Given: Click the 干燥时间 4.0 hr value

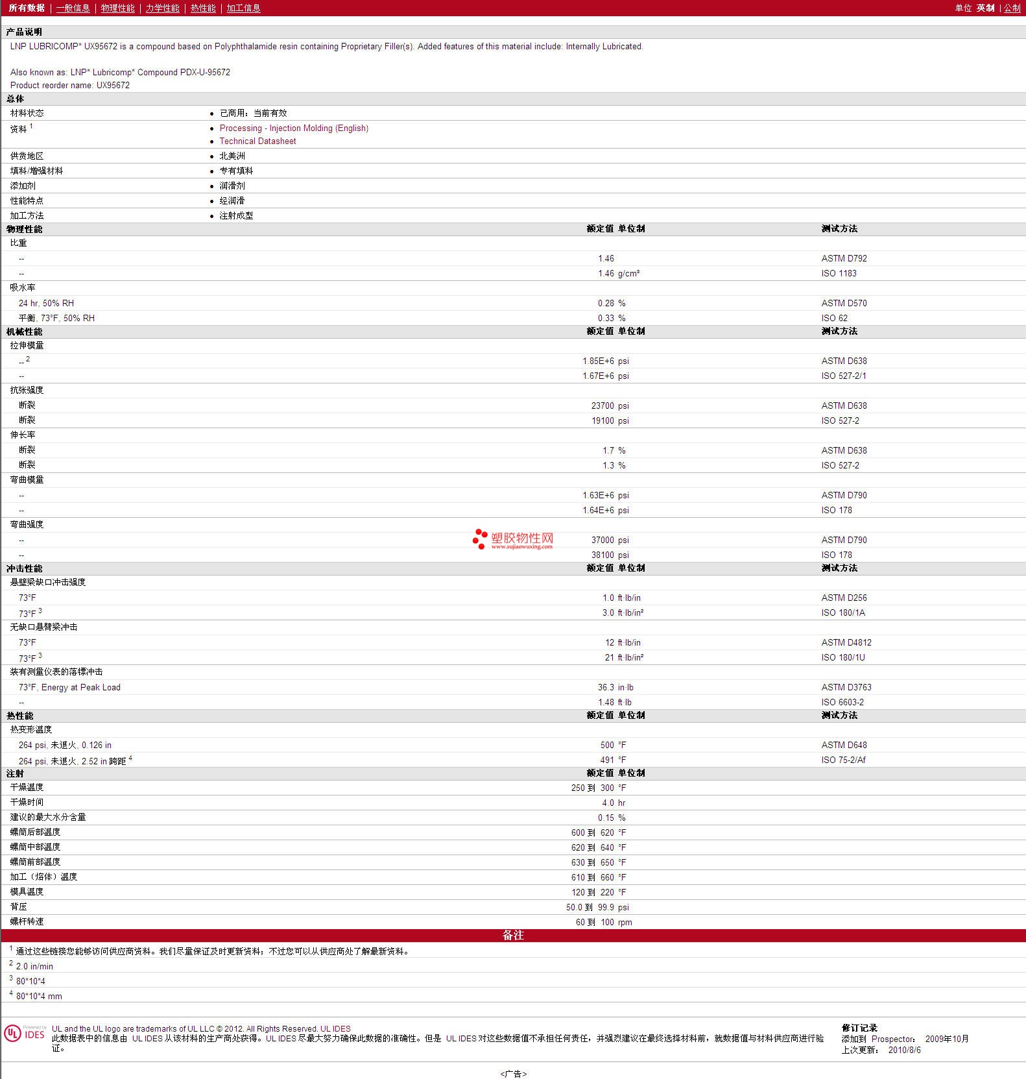Looking at the screenshot, I should [614, 803].
